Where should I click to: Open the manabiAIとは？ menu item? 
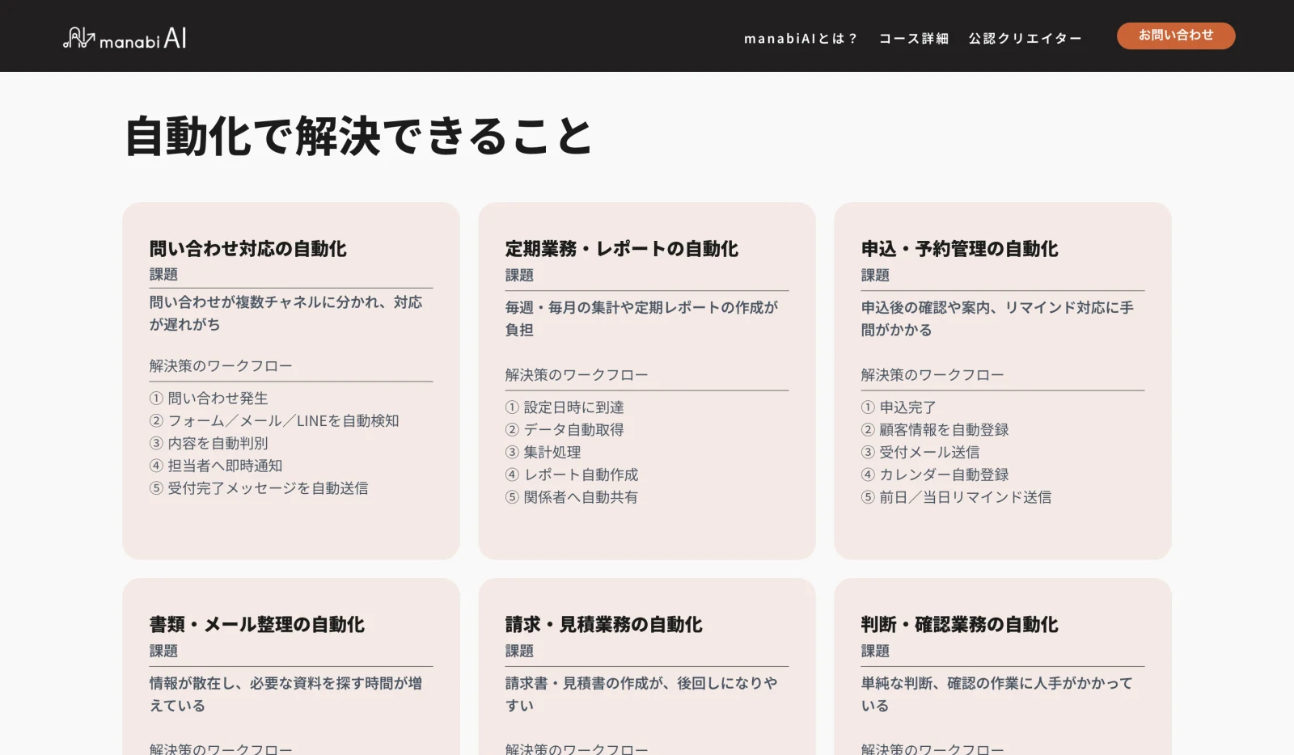(x=801, y=38)
